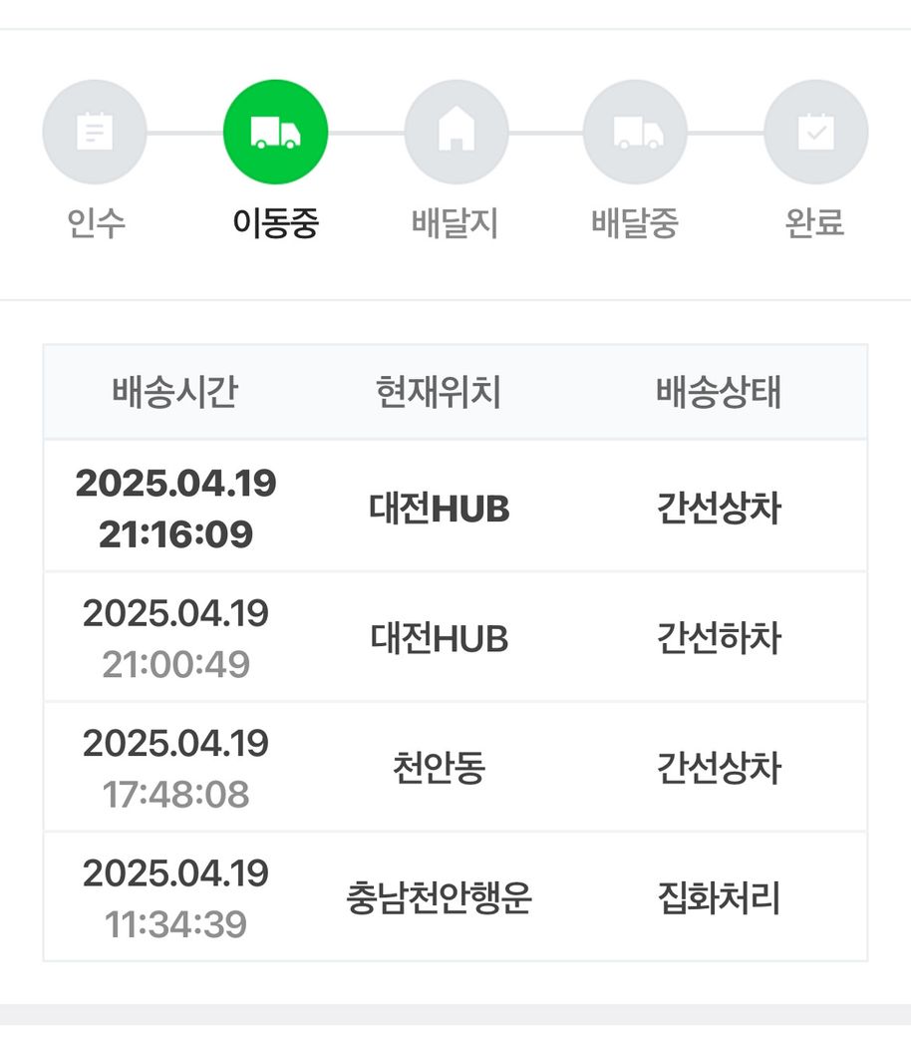Screen dimensions: 911x1037
Task: Click the 배송상태 column header
Action: [719, 393]
